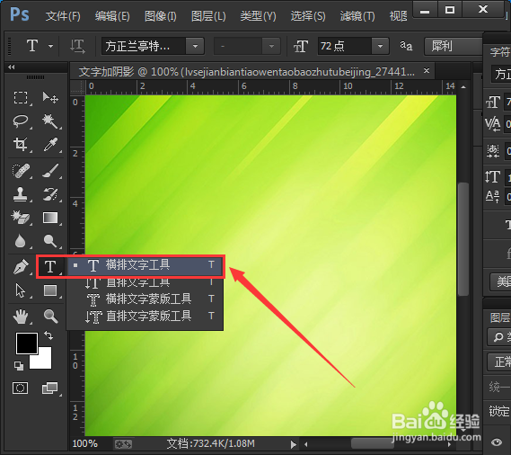Open the 类型(Y) menu
The height and width of the screenshot is (455, 511).
258,15
